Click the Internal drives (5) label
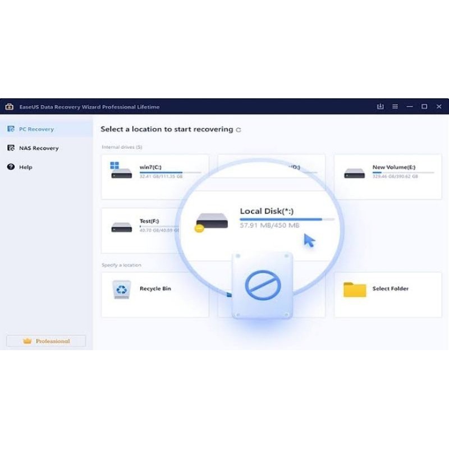The height and width of the screenshot is (449, 449). (x=122, y=147)
